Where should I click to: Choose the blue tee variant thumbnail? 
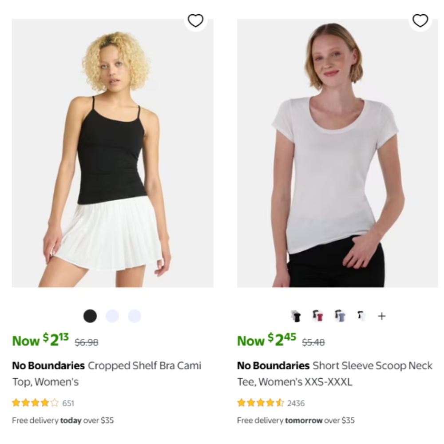click(x=340, y=316)
